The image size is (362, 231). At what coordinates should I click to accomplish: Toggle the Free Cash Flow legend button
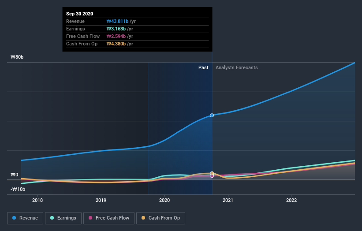[x=109, y=218]
